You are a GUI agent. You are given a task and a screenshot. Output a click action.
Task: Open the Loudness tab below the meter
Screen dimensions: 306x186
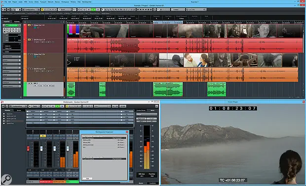tap(153, 183)
